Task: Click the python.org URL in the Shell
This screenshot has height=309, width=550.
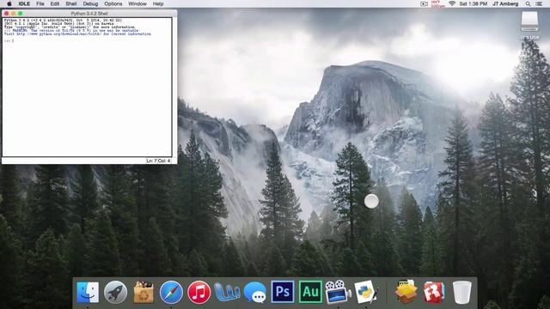Action: click(x=60, y=34)
